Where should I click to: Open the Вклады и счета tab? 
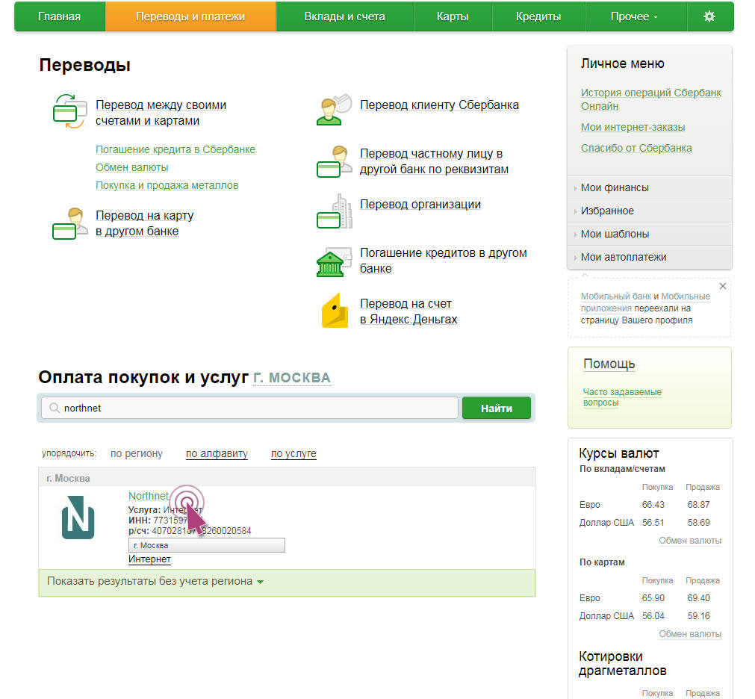click(344, 16)
